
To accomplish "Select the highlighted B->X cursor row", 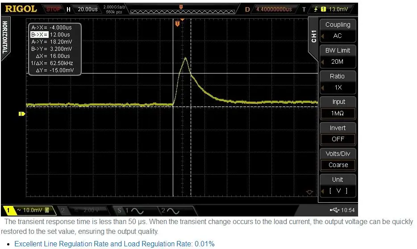I will 50,34.
